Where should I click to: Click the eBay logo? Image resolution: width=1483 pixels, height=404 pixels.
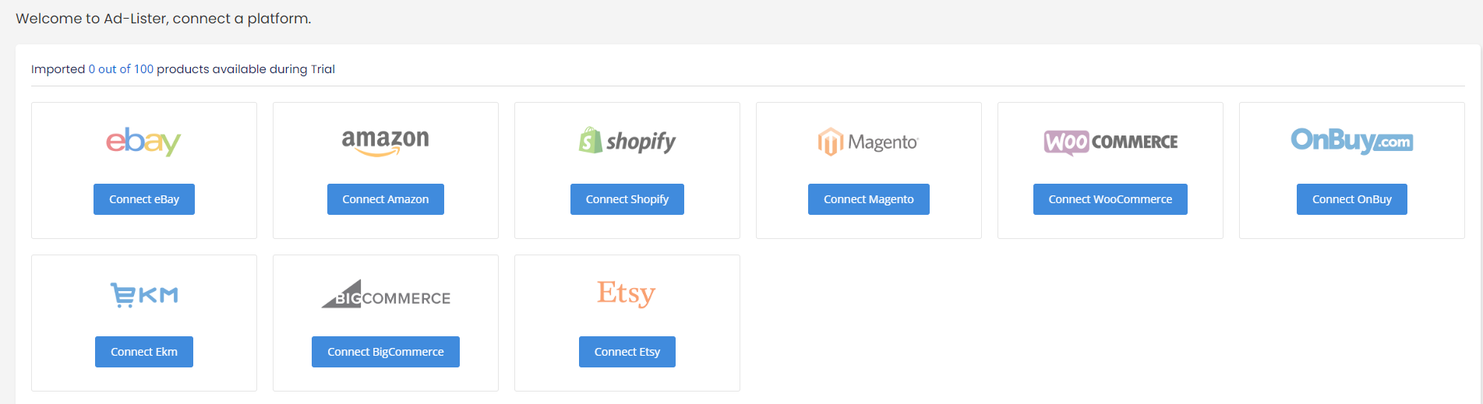[143, 142]
